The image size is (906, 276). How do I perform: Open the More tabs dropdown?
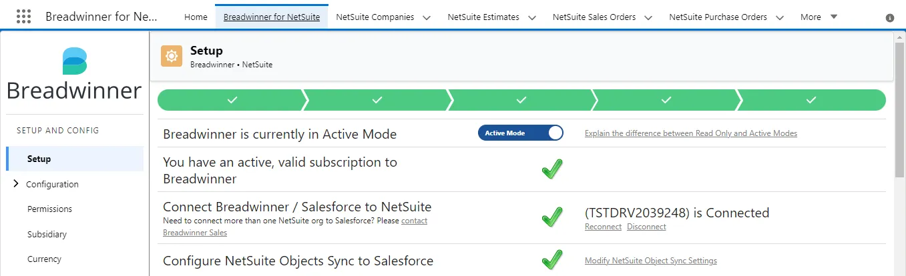[x=819, y=17]
